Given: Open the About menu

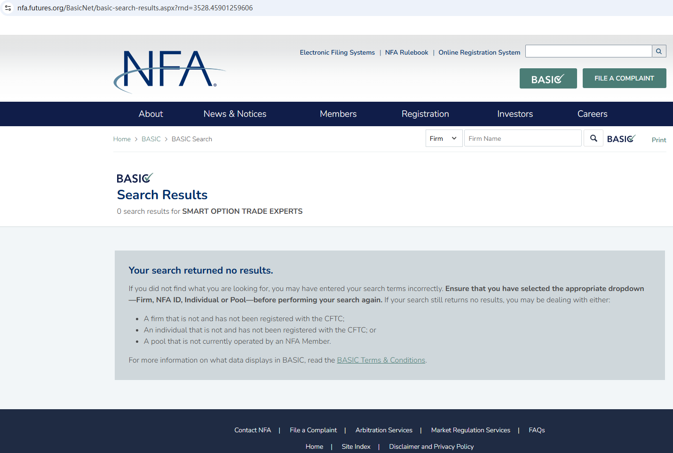Looking at the screenshot, I should (x=151, y=114).
